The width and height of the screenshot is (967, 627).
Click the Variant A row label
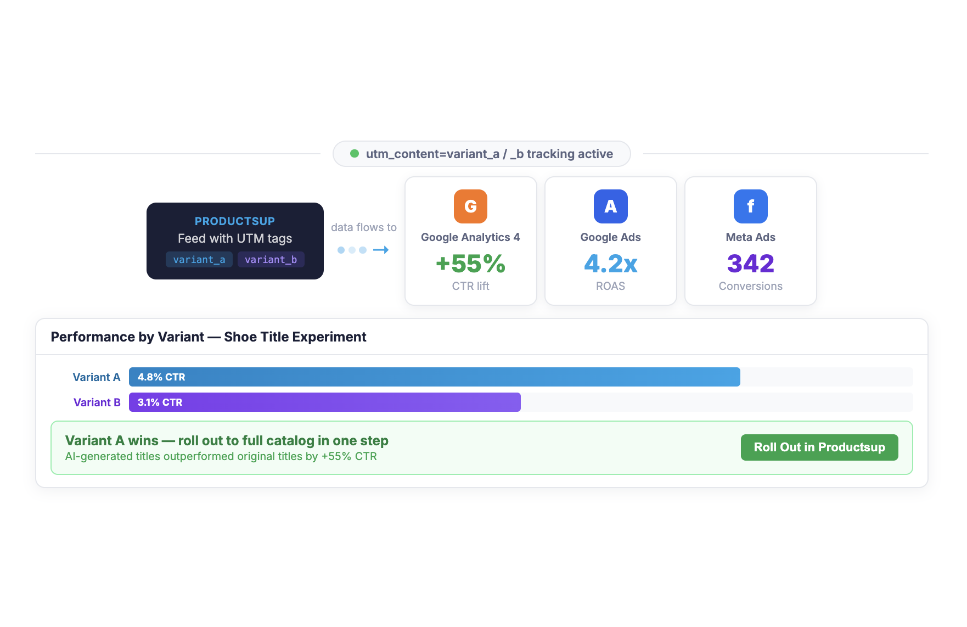[x=97, y=377]
